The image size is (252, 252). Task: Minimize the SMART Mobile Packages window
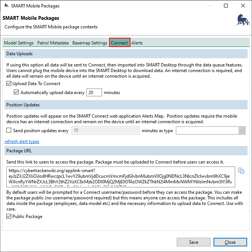[209, 6]
